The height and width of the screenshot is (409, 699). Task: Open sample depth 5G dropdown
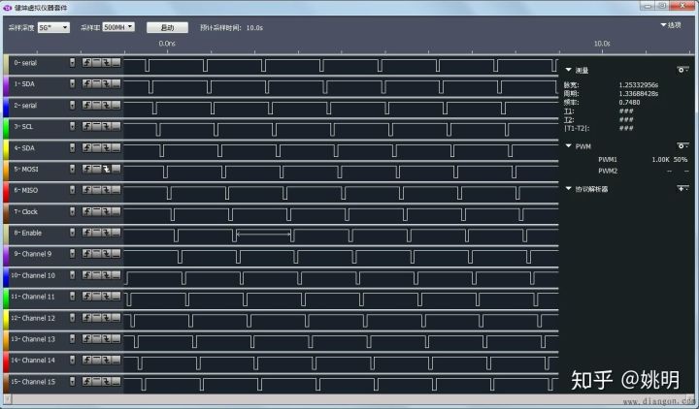click(x=53, y=27)
